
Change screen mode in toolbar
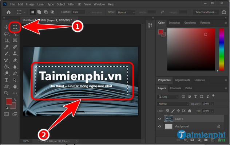pos(15,114)
